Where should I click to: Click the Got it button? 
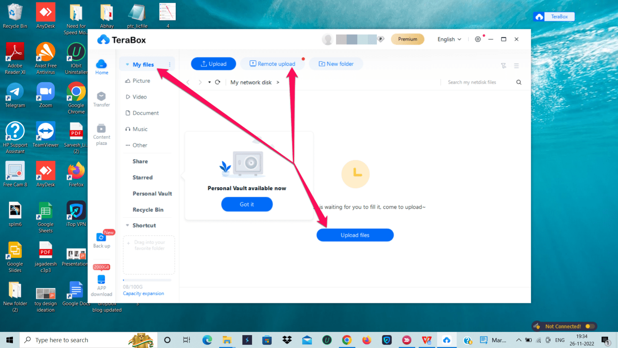pyautogui.click(x=247, y=204)
